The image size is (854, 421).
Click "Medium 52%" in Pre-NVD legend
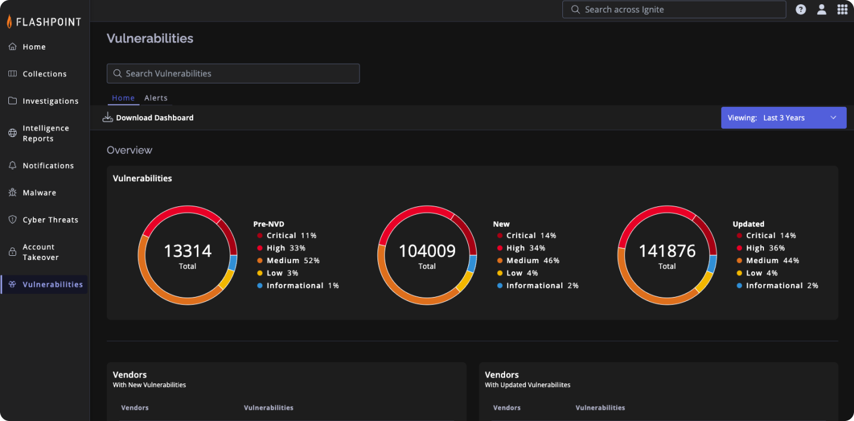[x=293, y=261]
